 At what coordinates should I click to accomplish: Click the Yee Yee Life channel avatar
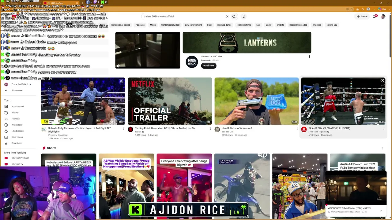coord(217,130)
